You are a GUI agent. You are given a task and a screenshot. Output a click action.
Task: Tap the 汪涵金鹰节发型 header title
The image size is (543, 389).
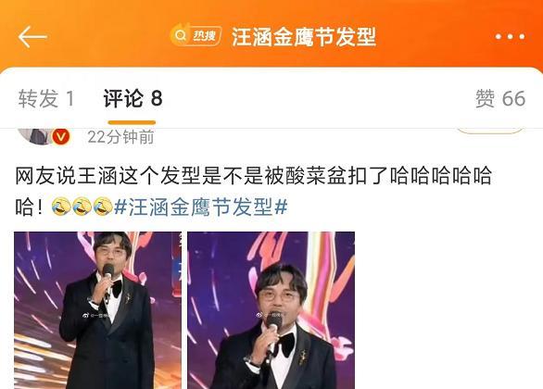point(304,37)
